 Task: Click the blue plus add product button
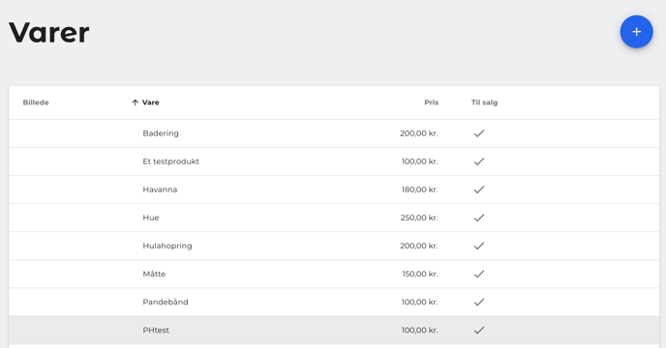(636, 32)
